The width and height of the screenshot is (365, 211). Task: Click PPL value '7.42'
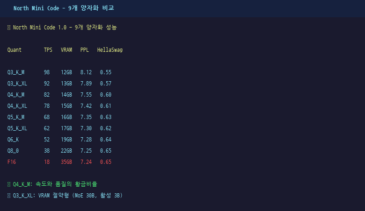(86, 106)
